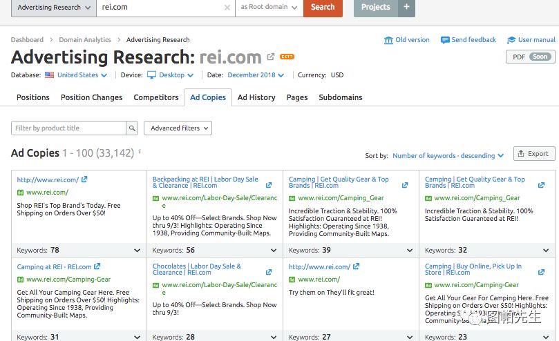Open the Sort by Number of keywords dropdown

click(448, 156)
